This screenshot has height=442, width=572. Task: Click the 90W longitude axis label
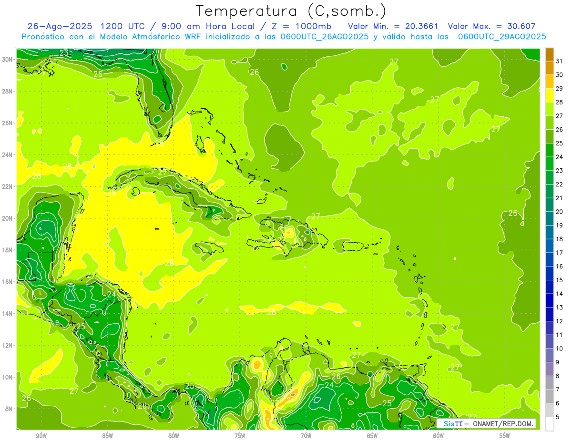[41, 436]
